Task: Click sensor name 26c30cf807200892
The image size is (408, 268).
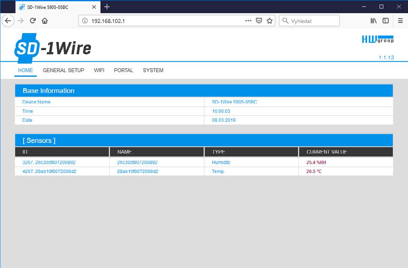Action: [x=137, y=162]
